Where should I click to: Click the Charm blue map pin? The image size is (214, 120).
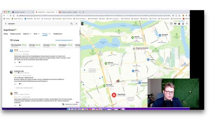pyautogui.click(x=148, y=60)
